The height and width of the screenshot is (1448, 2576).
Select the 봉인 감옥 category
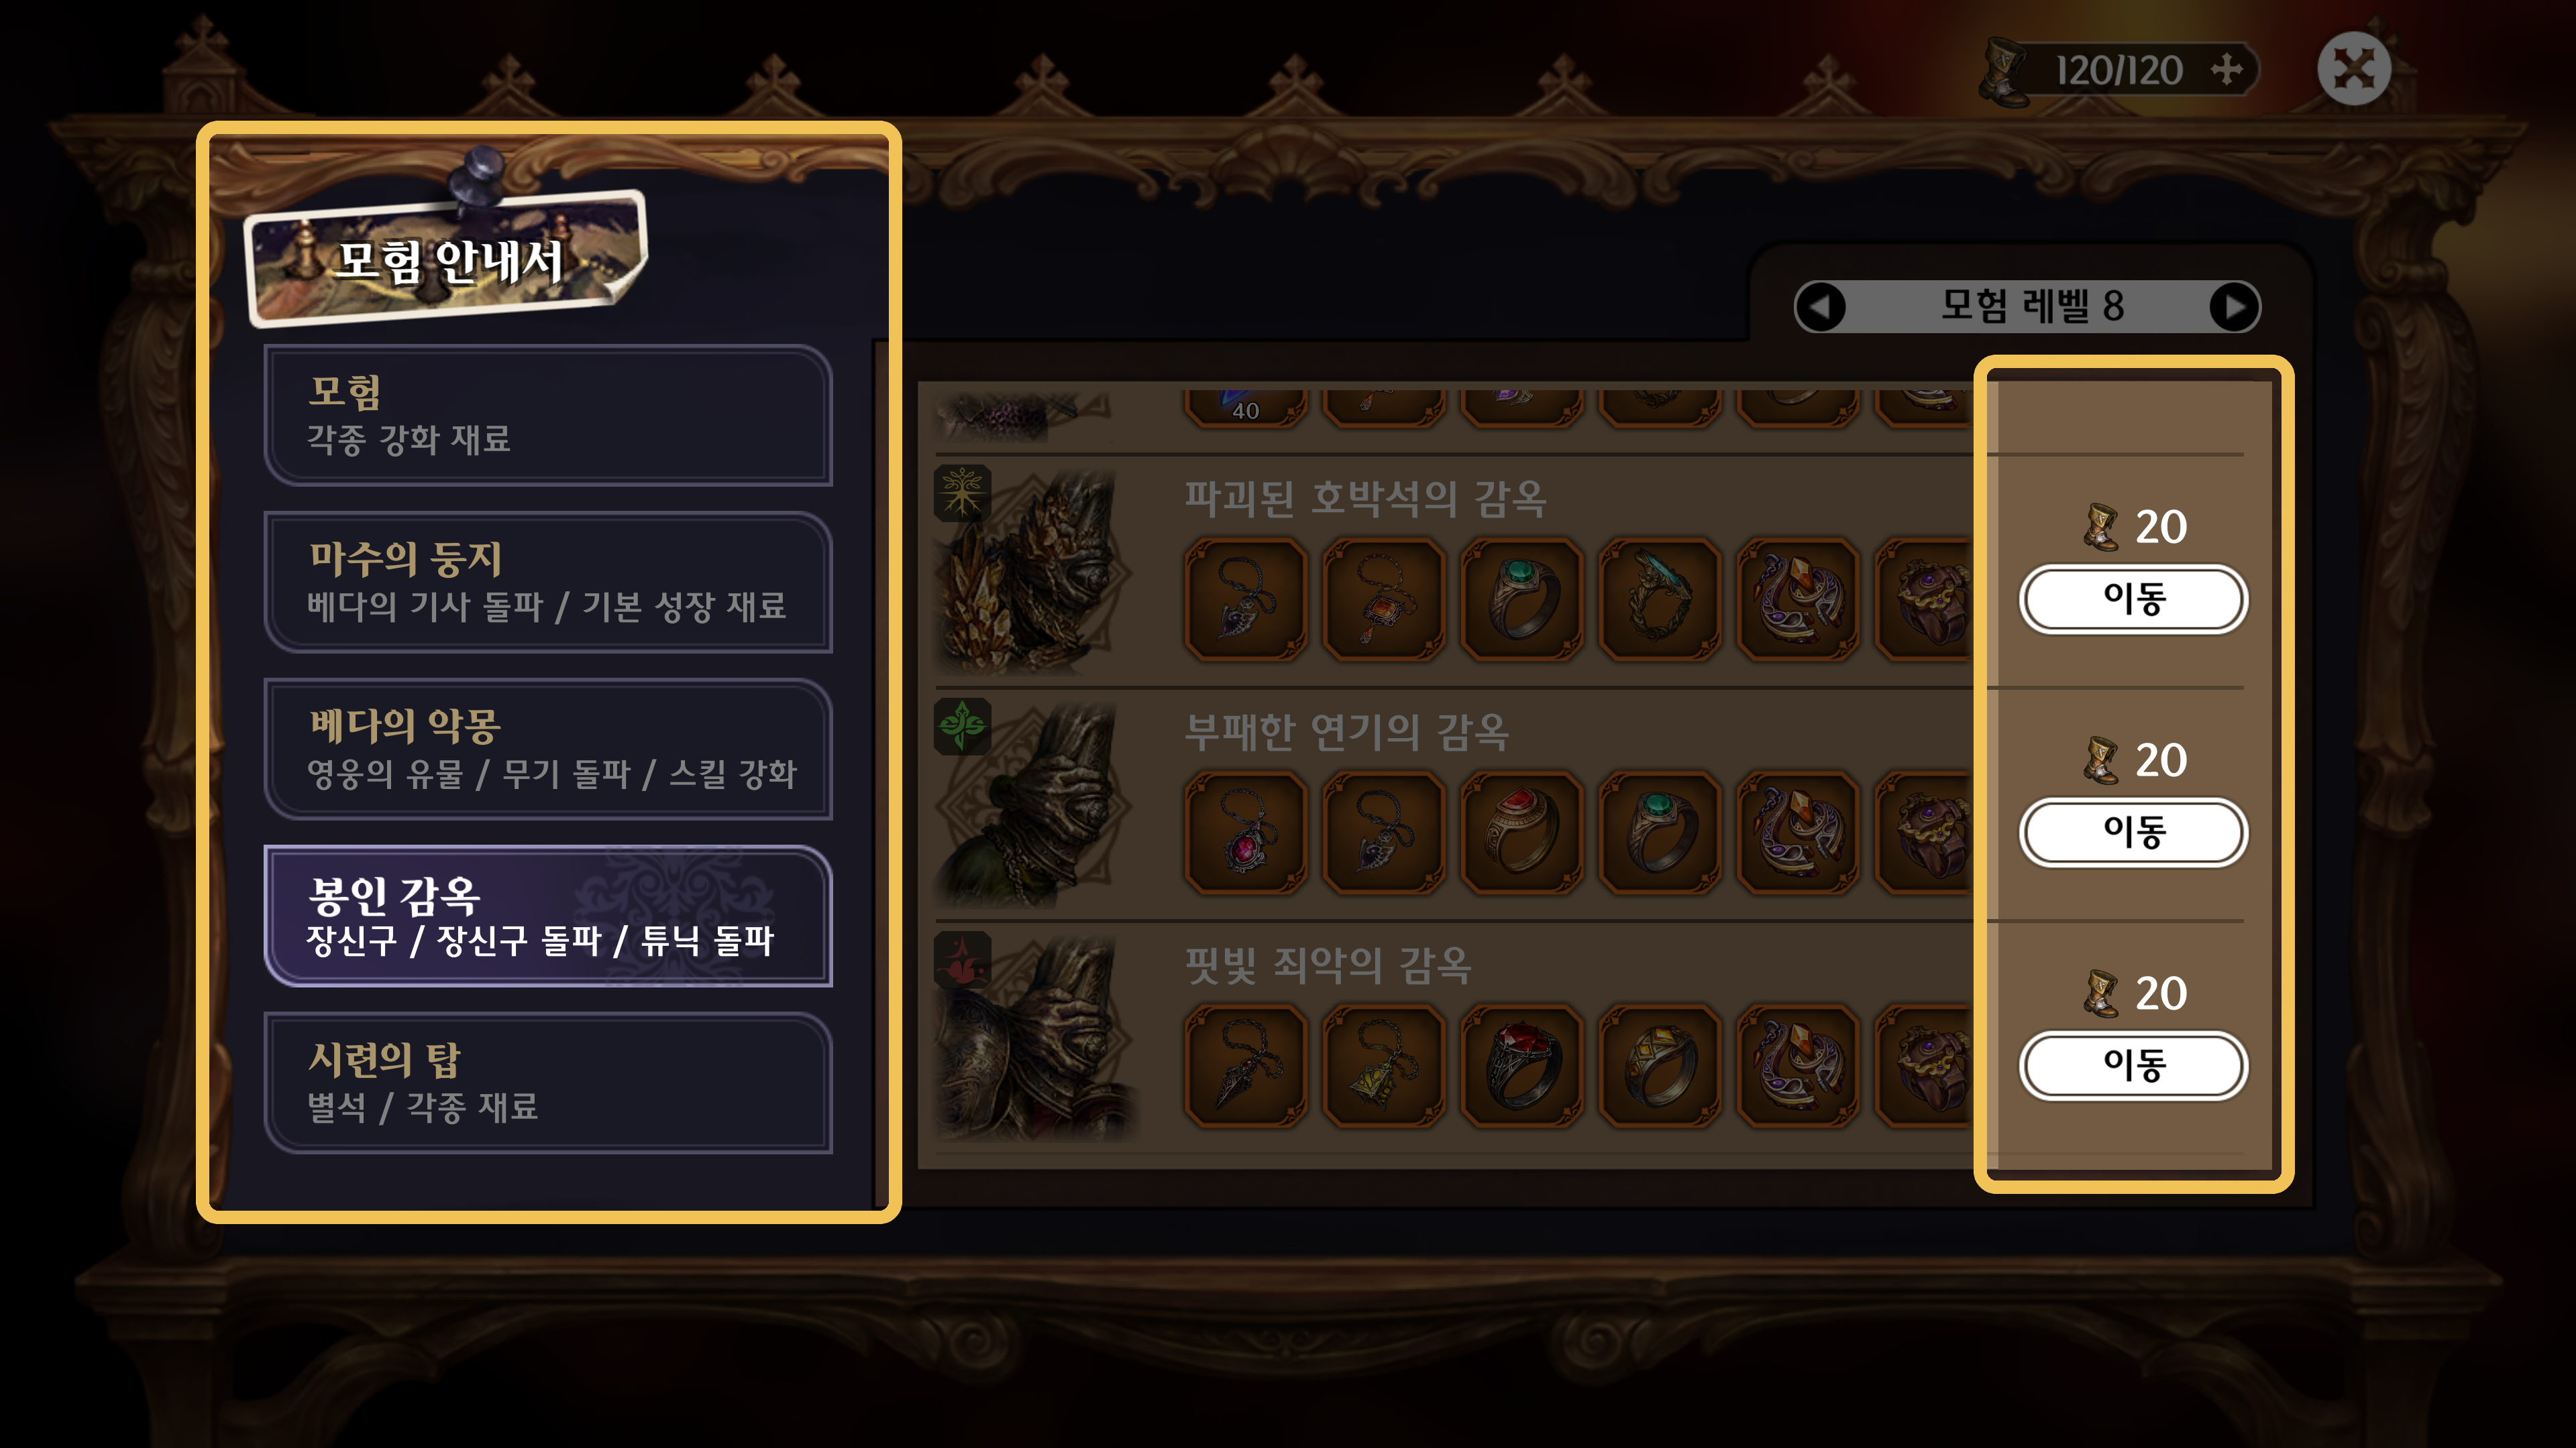(548, 916)
